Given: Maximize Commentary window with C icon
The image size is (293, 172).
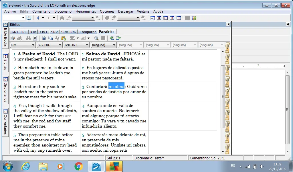Looking at the screenshot, I should 166,18.
